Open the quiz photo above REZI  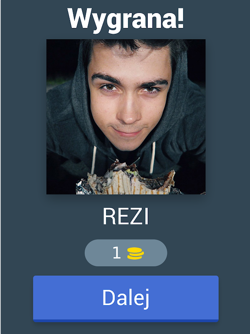point(126,117)
